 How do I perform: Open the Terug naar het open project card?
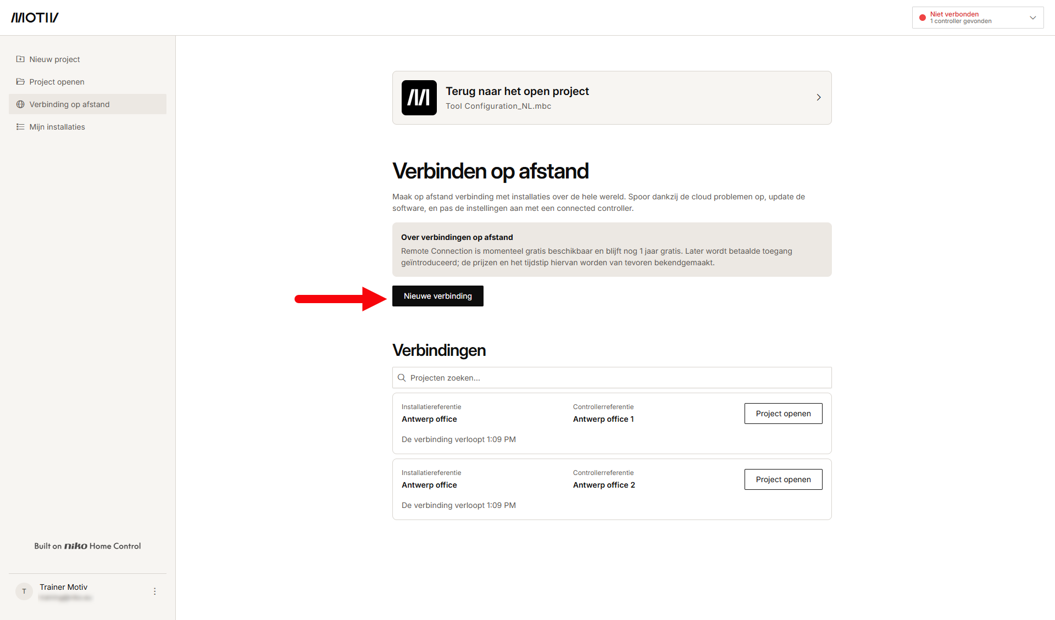coord(612,98)
